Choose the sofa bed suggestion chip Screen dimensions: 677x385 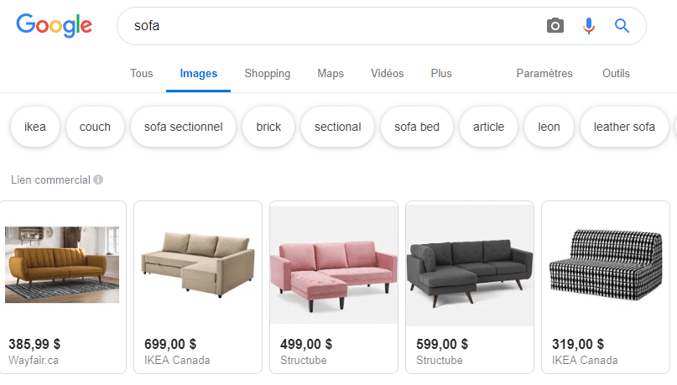click(x=417, y=127)
